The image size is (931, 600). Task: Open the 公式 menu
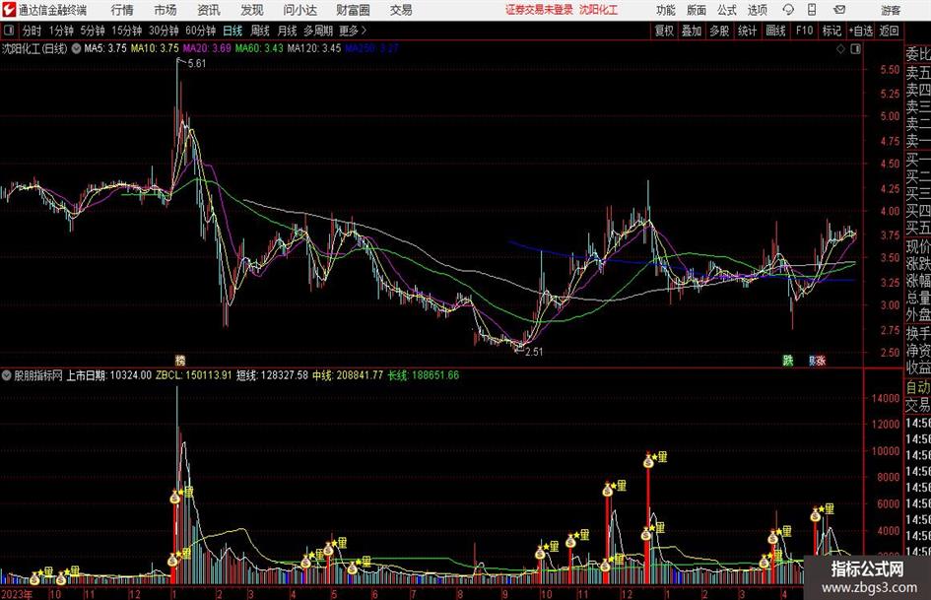pyautogui.click(x=727, y=10)
